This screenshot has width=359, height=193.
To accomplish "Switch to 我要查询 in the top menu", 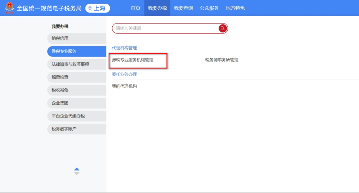I will tap(182, 8).
